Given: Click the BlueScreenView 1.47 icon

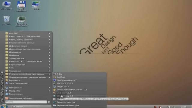Looking at the screenshot, I should pos(54,80).
